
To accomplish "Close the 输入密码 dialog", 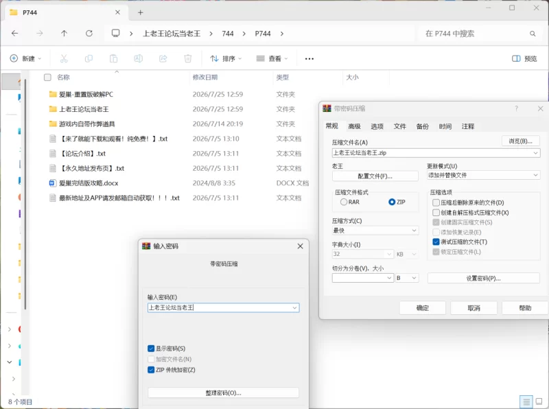I will [300, 246].
